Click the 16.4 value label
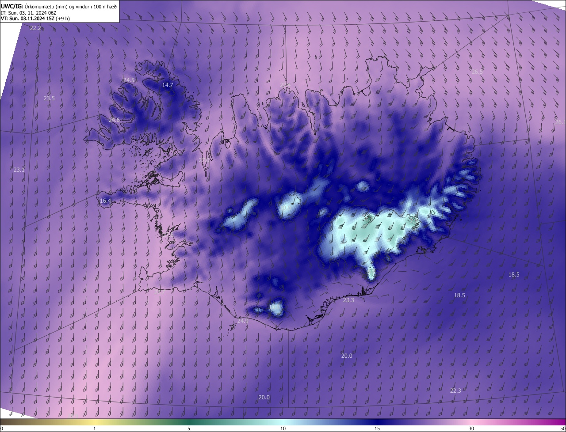 [x=105, y=201]
